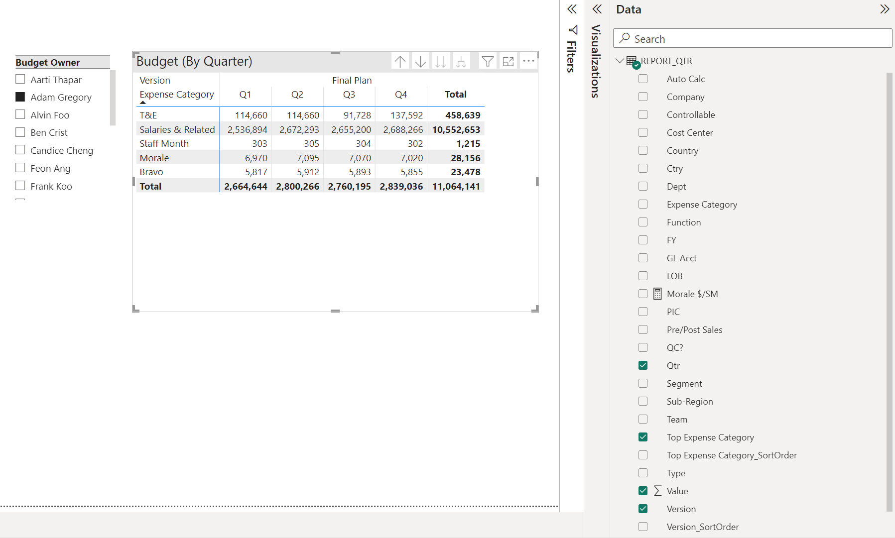
Task: Expand the Visualizations pane chevrons
Action: 597,9
